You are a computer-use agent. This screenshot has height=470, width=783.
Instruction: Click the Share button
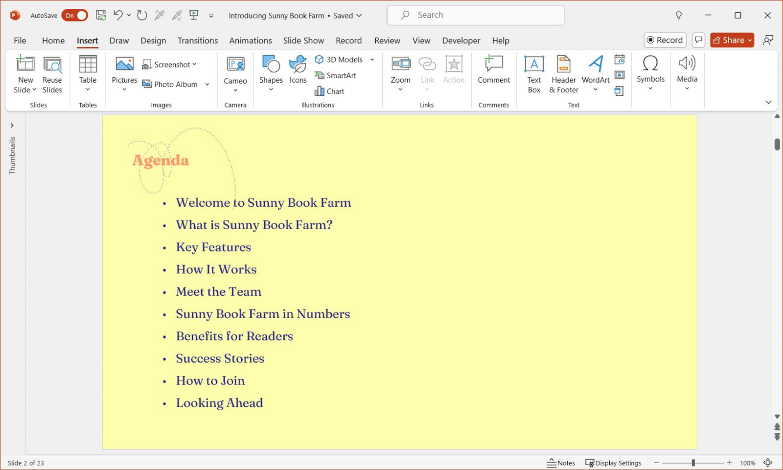732,40
